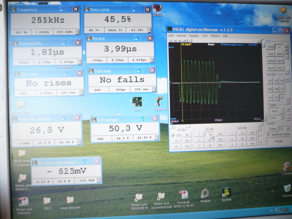292x219 pixels.
Task: Open the WndLpt desktop shortcut
Action: coord(205,193)
